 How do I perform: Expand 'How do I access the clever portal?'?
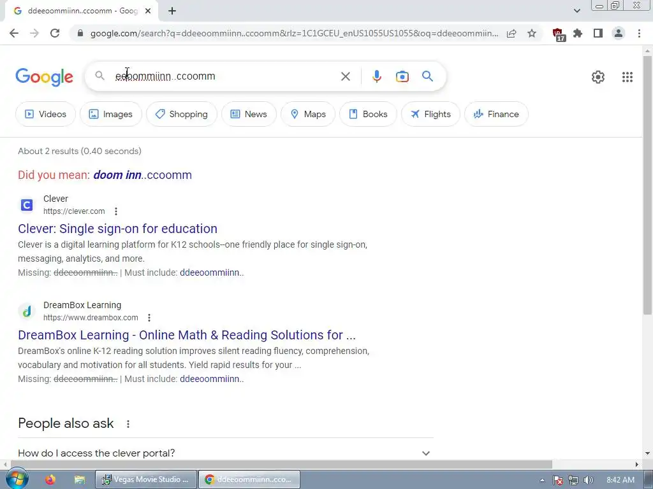pos(226,453)
